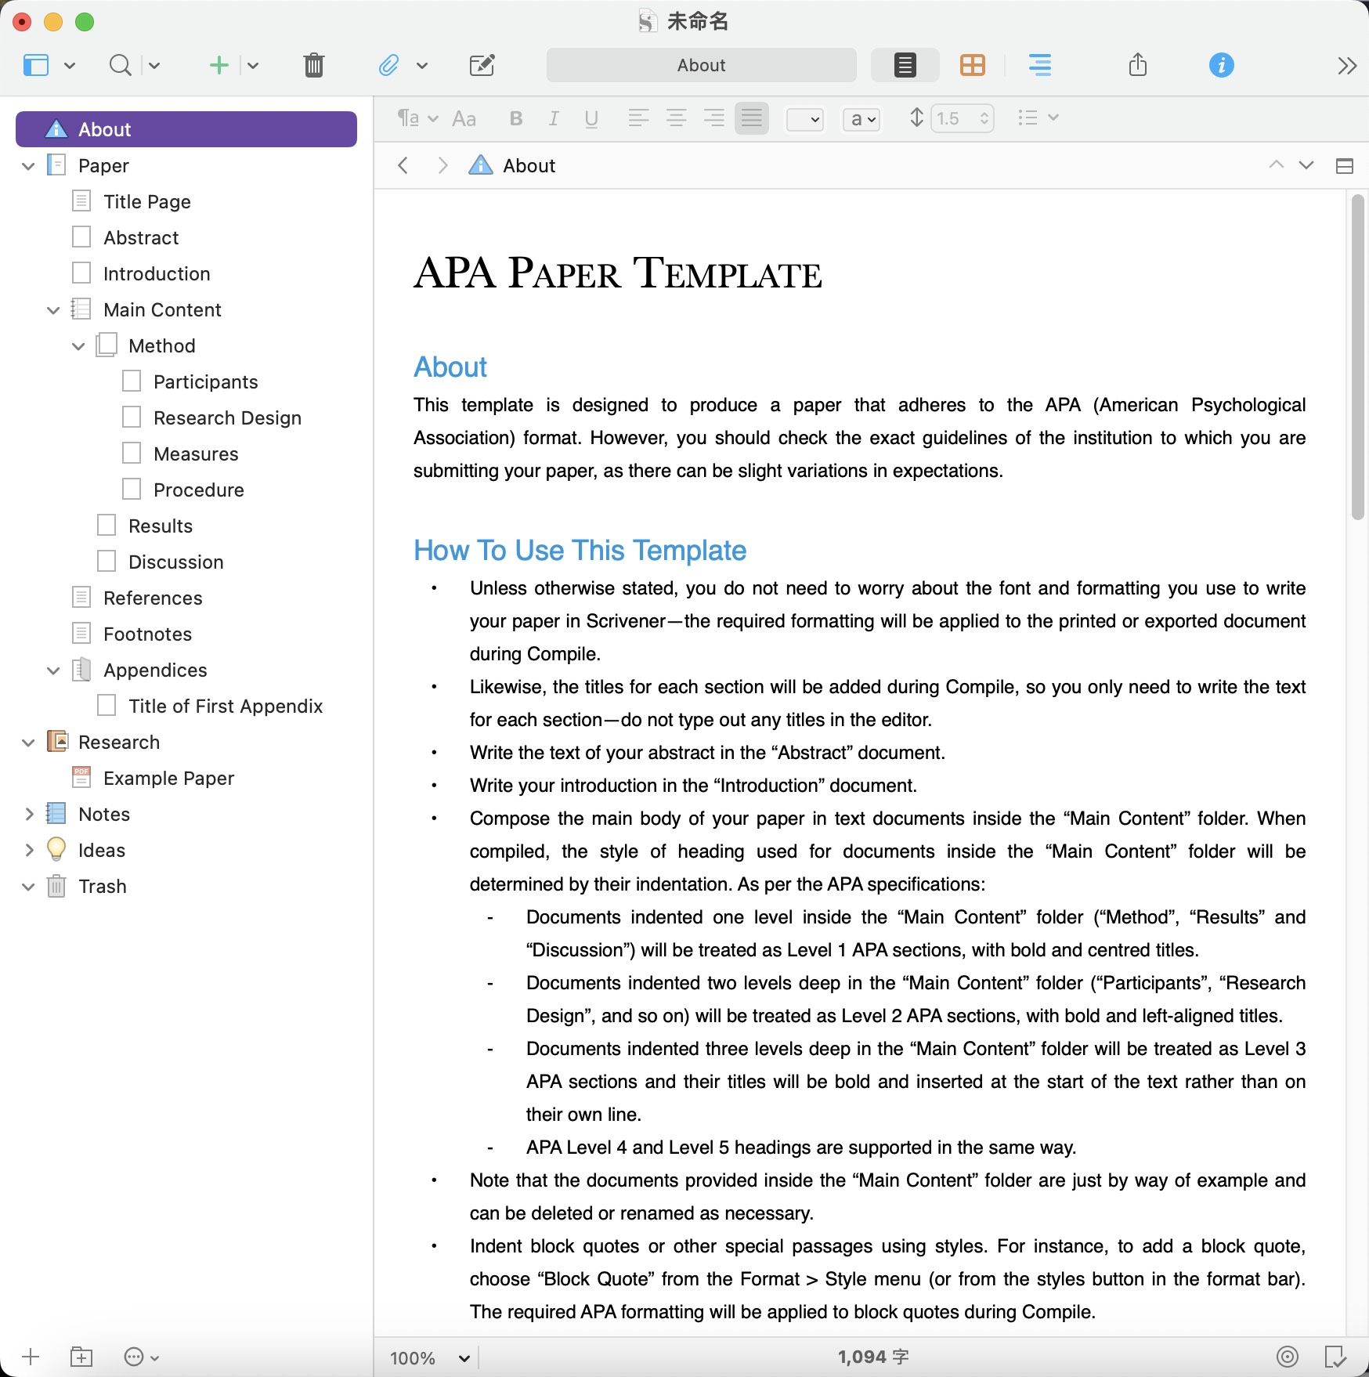Viewport: 1369px width, 1377px height.
Task: Click the Share export icon
Action: click(x=1137, y=65)
